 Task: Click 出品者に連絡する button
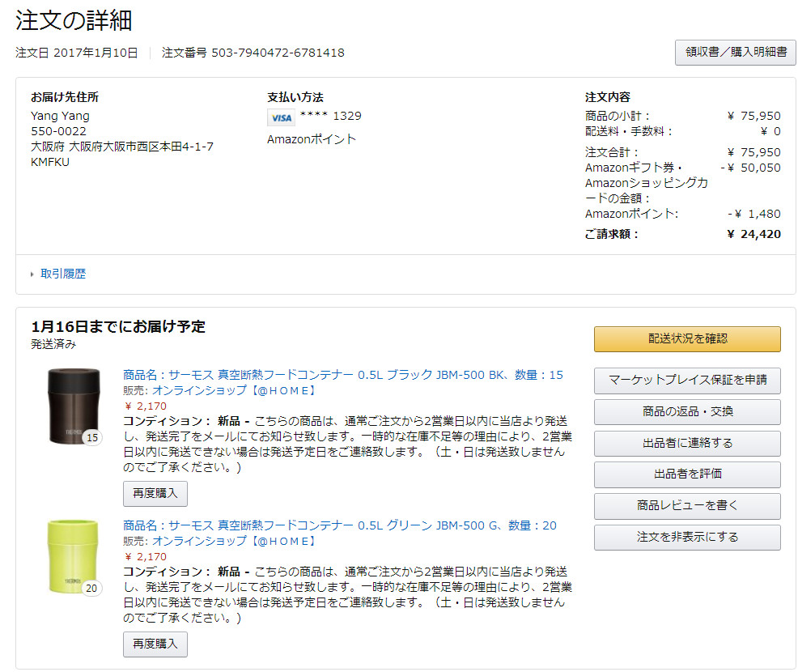[x=686, y=443]
